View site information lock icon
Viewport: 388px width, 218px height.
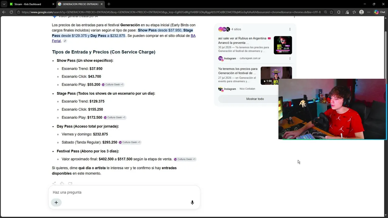point(18,12)
